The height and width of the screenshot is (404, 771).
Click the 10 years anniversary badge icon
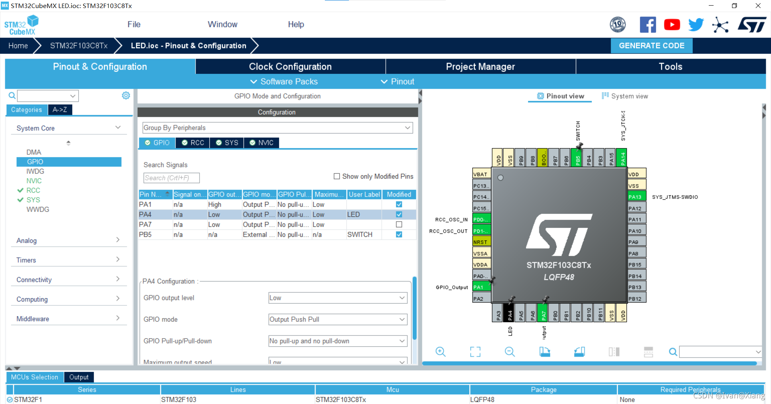pos(618,25)
